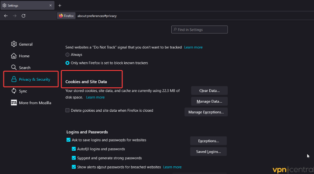Click the back navigation arrow

coord(6,16)
